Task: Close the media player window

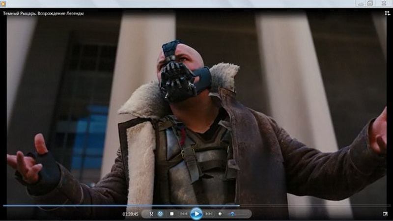Action: point(384,3)
